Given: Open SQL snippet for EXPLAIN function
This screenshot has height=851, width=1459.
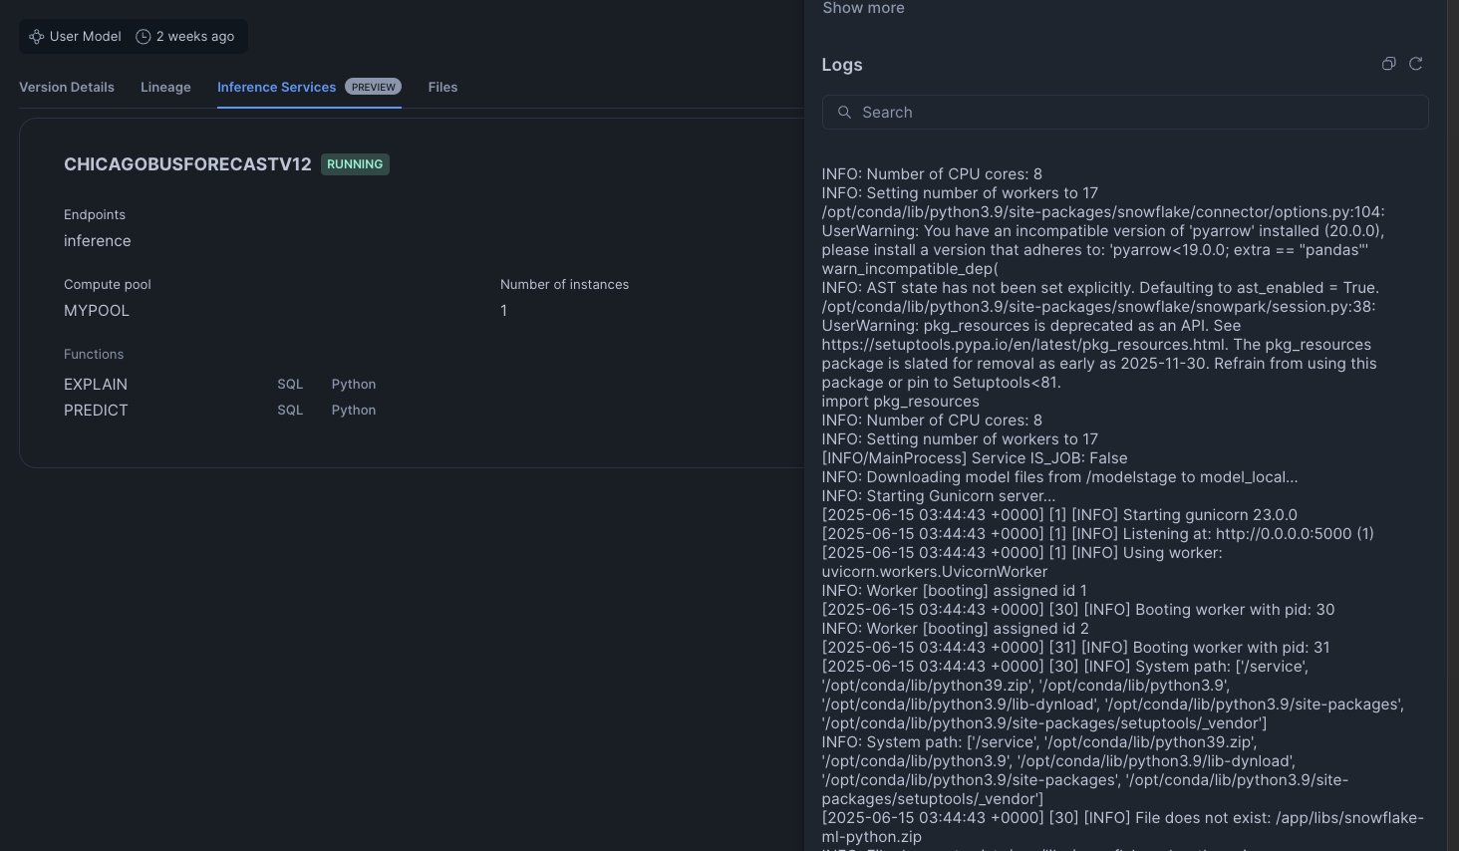Looking at the screenshot, I should [x=290, y=385].
